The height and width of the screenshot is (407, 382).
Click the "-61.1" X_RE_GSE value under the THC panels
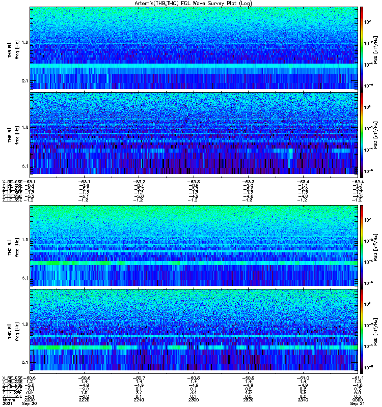click(358, 378)
